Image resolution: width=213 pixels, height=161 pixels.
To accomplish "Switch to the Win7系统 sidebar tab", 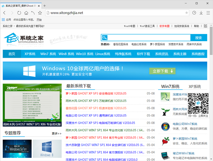I will (170, 87).
